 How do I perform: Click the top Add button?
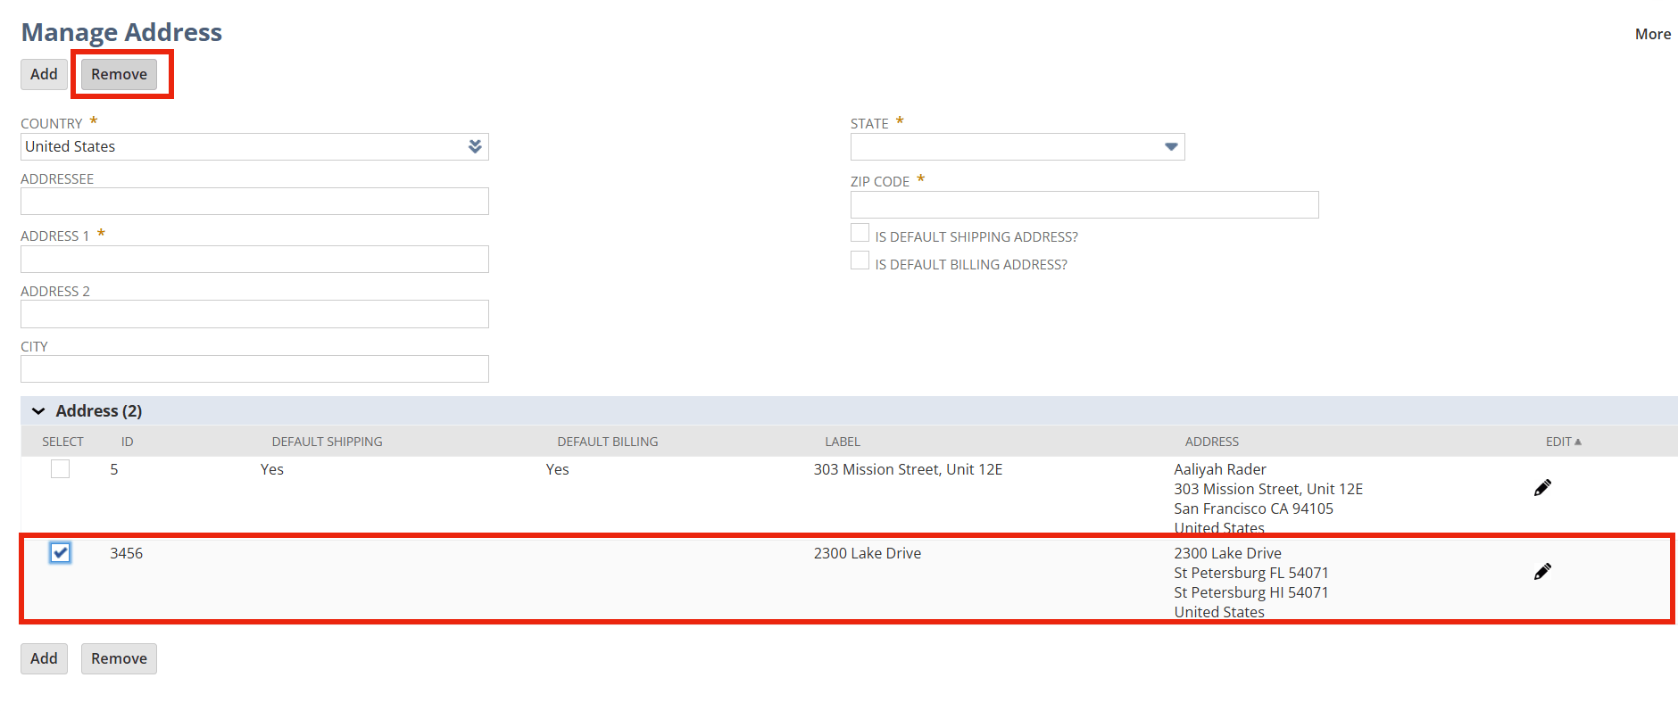coord(44,74)
